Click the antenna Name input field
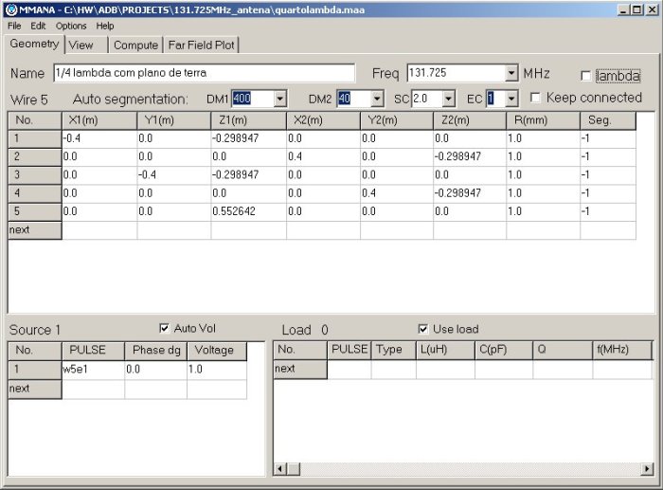Viewport: 663px width, 490px height. 205,73
